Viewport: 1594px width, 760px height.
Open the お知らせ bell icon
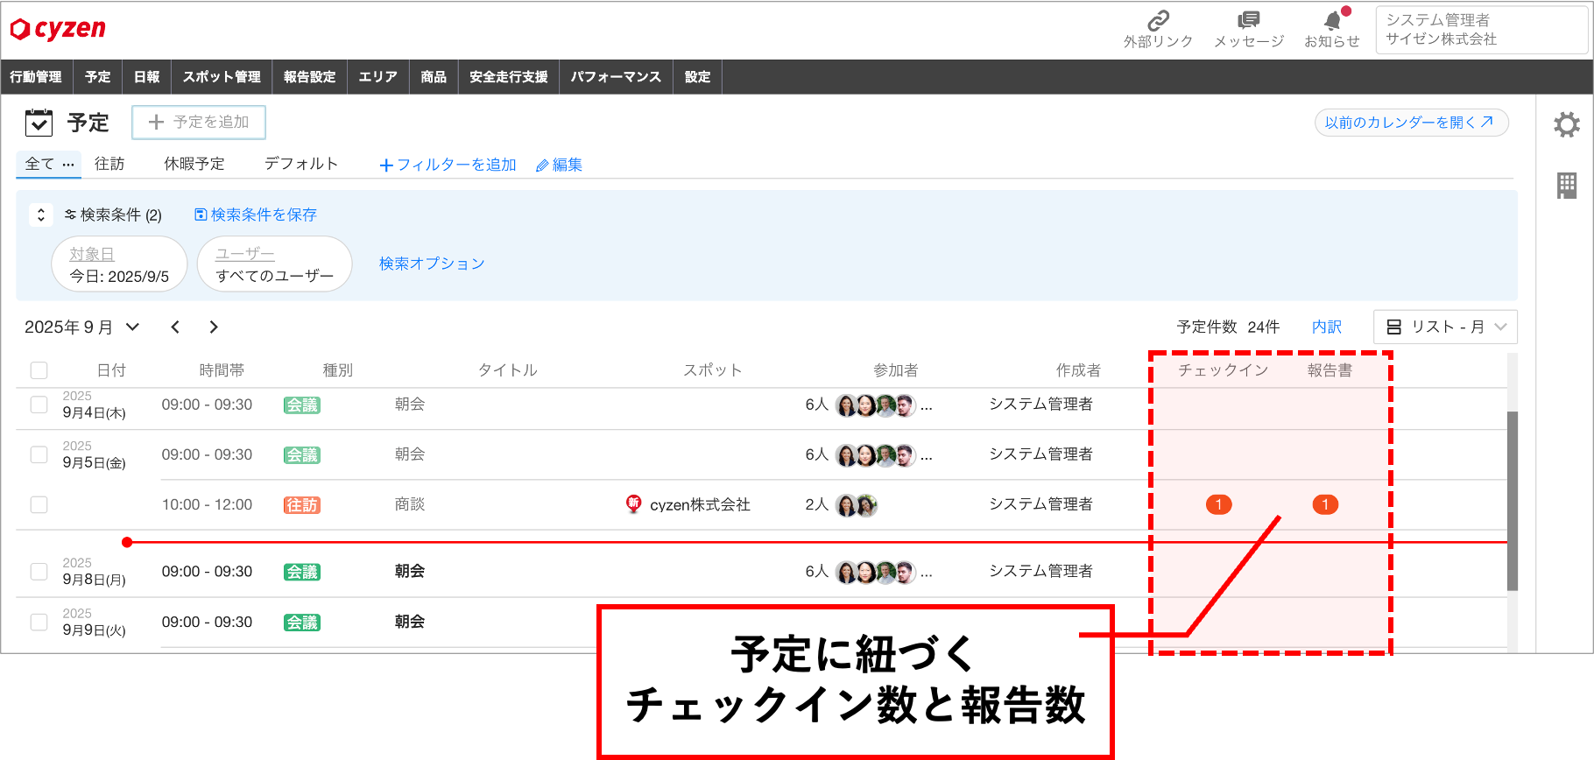tap(1332, 20)
